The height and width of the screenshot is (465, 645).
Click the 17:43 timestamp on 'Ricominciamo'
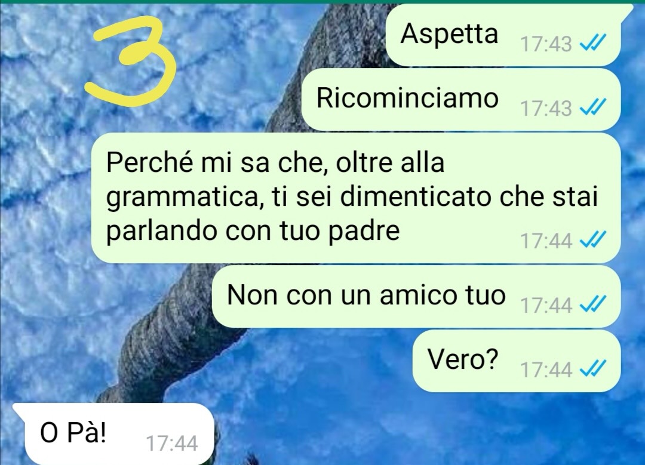click(546, 109)
